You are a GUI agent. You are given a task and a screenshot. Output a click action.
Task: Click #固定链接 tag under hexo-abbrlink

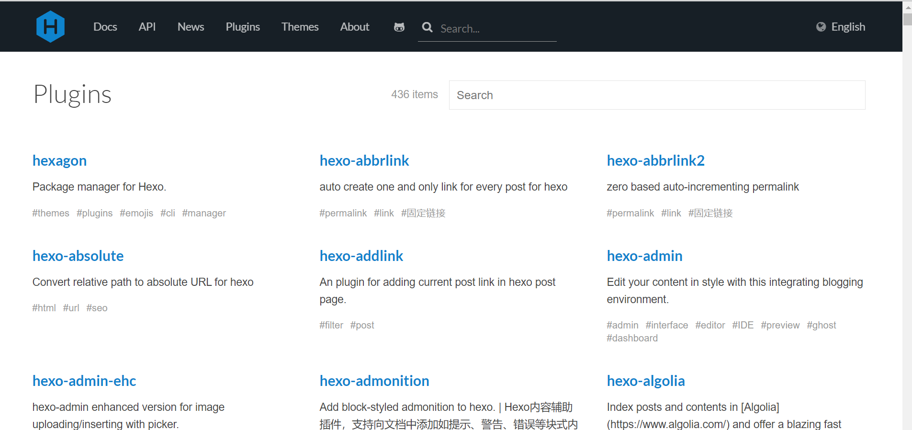tap(423, 213)
